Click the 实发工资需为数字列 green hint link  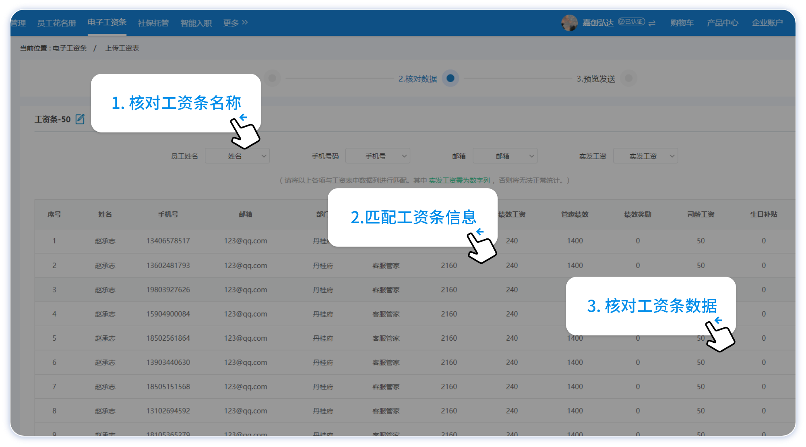pyautogui.click(x=459, y=180)
